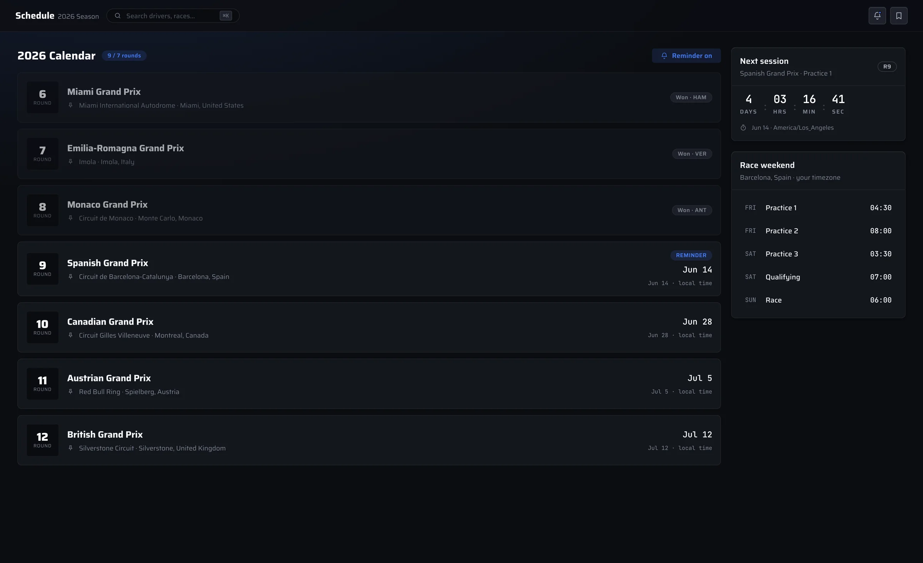
Task: Open the Austrian Grand Prix card
Action: [369, 384]
